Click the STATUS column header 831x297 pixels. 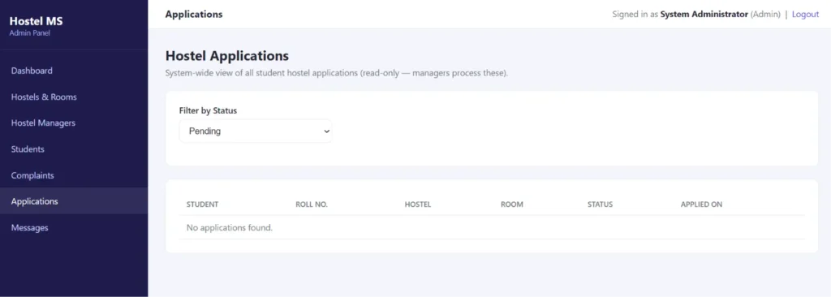600,204
